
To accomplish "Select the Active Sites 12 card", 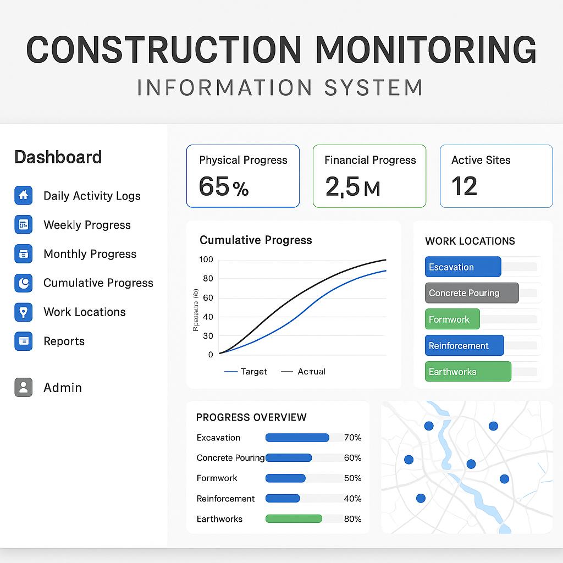I will pos(496,176).
